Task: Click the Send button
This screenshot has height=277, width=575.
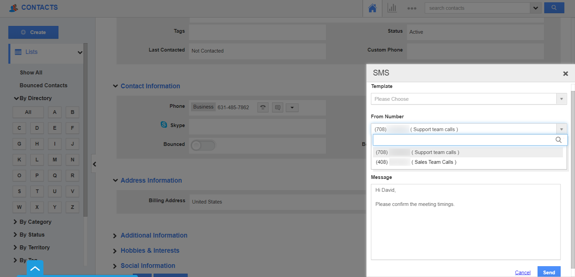Action: 549,272
